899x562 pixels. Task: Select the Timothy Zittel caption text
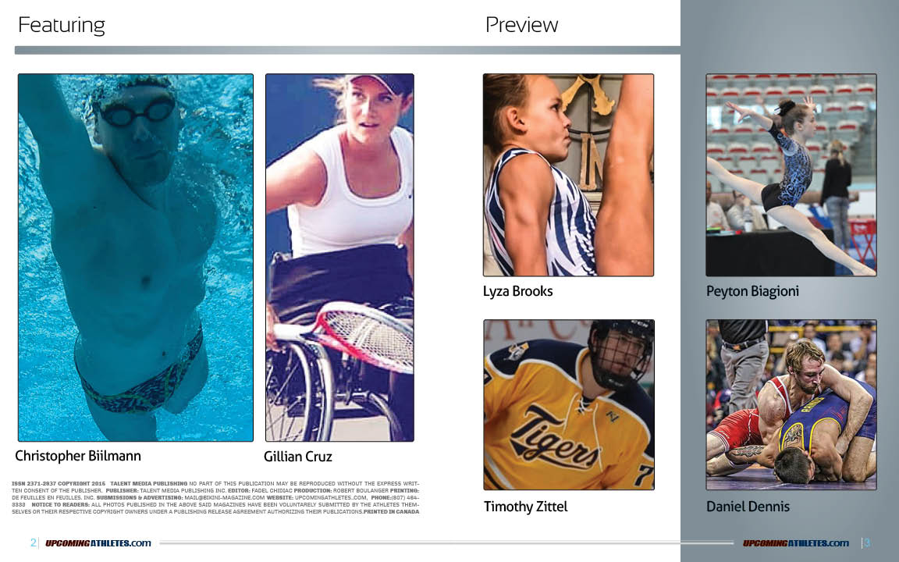click(526, 507)
